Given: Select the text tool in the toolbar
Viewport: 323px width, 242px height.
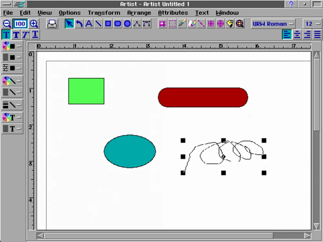Looking at the screenshot, I should [89, 23].
